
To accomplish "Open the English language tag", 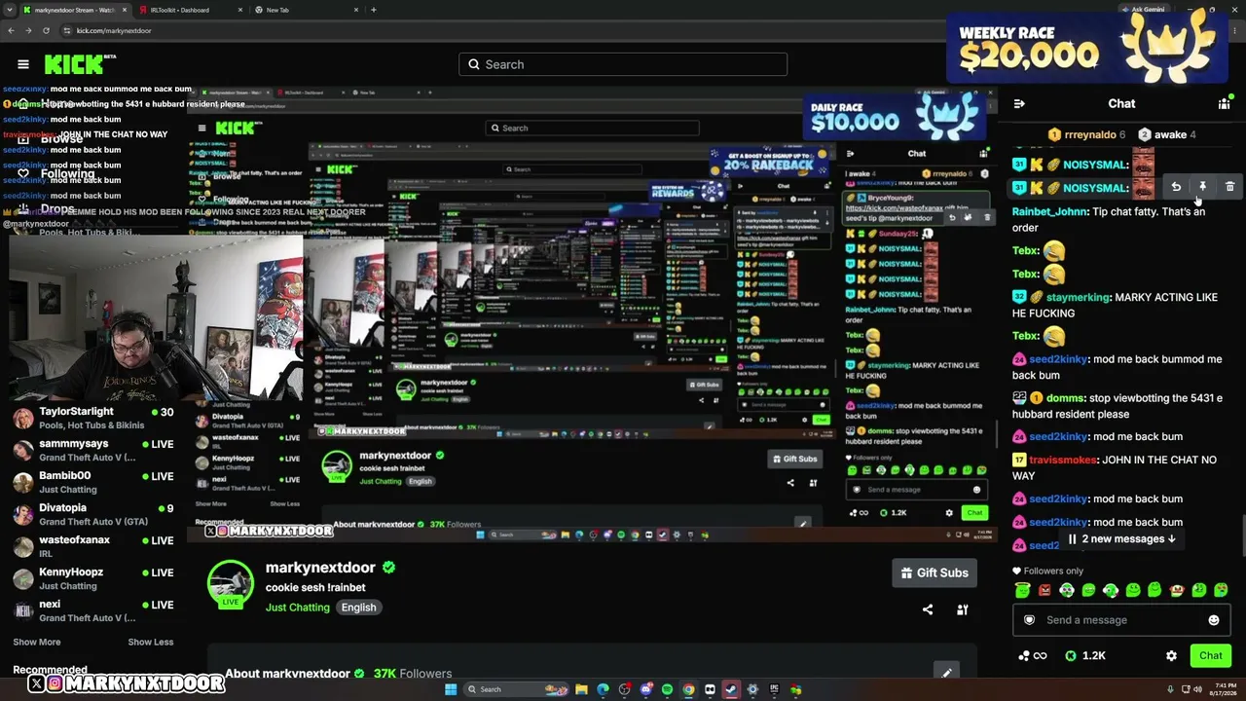I will 358,608.
